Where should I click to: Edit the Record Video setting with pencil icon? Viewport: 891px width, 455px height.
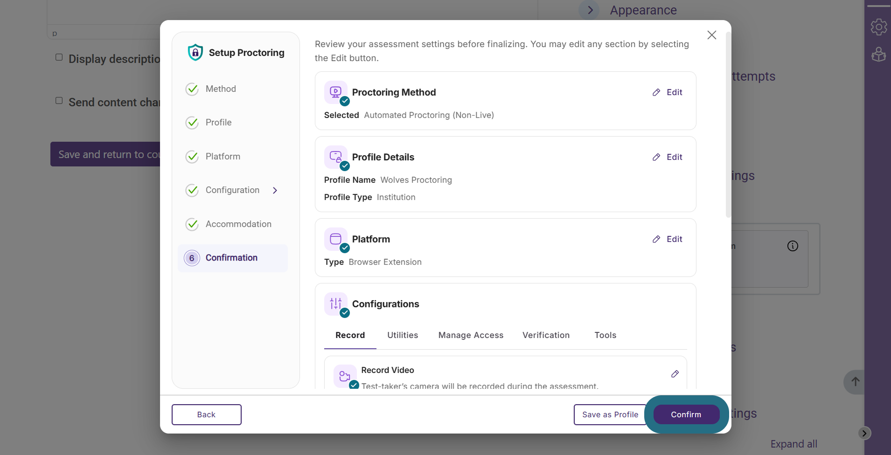coord(675,374)
